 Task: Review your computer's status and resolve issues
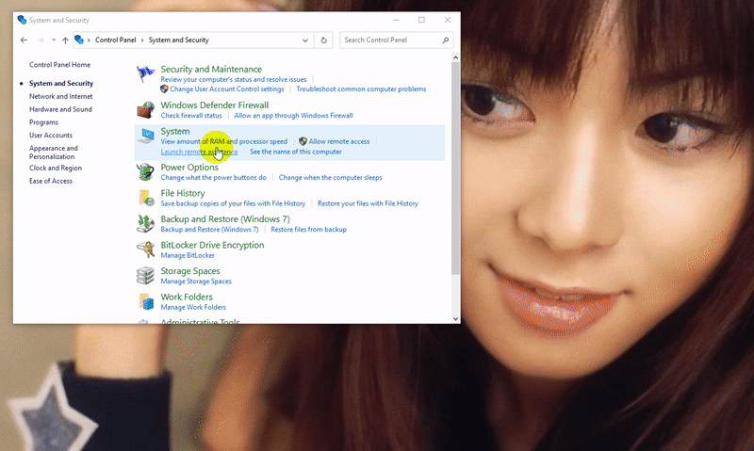(x=233, y=79)
